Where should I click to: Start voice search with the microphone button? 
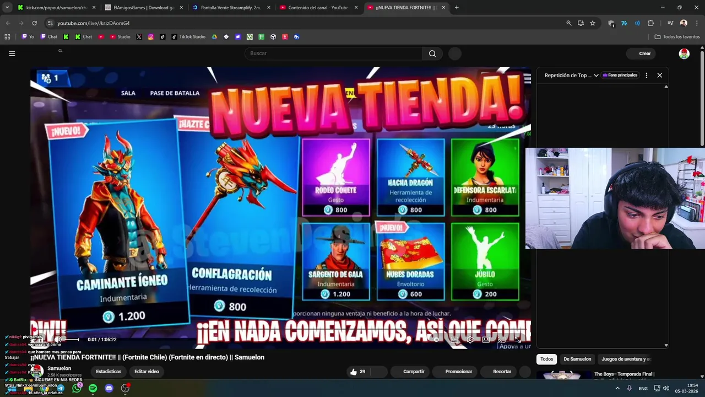coord(454,53)
